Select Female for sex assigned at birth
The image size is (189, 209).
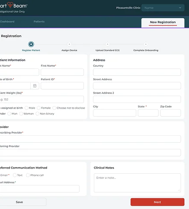(x=38, y=108)
